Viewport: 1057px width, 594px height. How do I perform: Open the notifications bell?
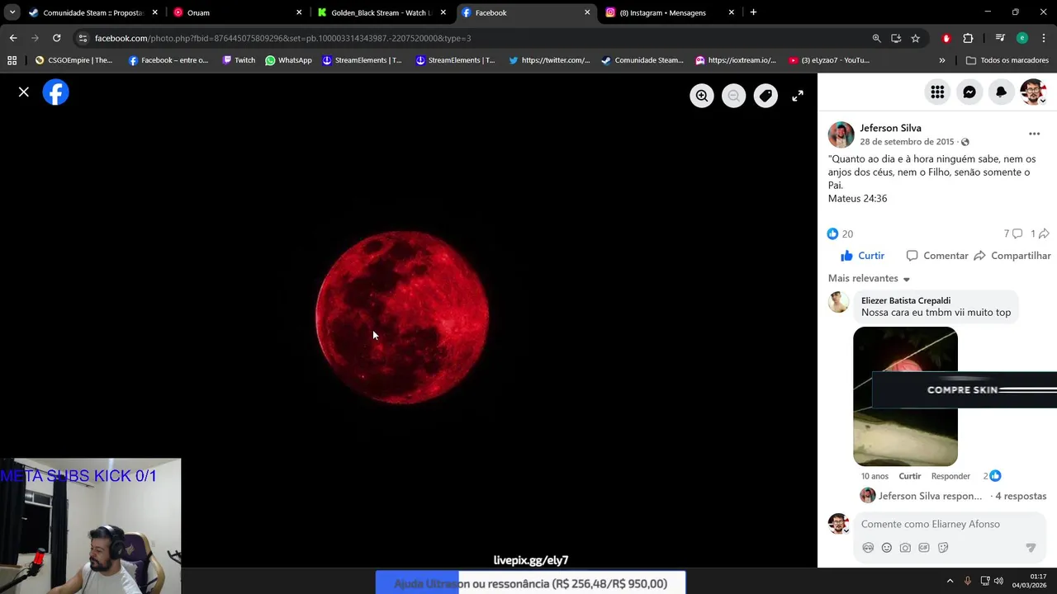coord(1001,92)
